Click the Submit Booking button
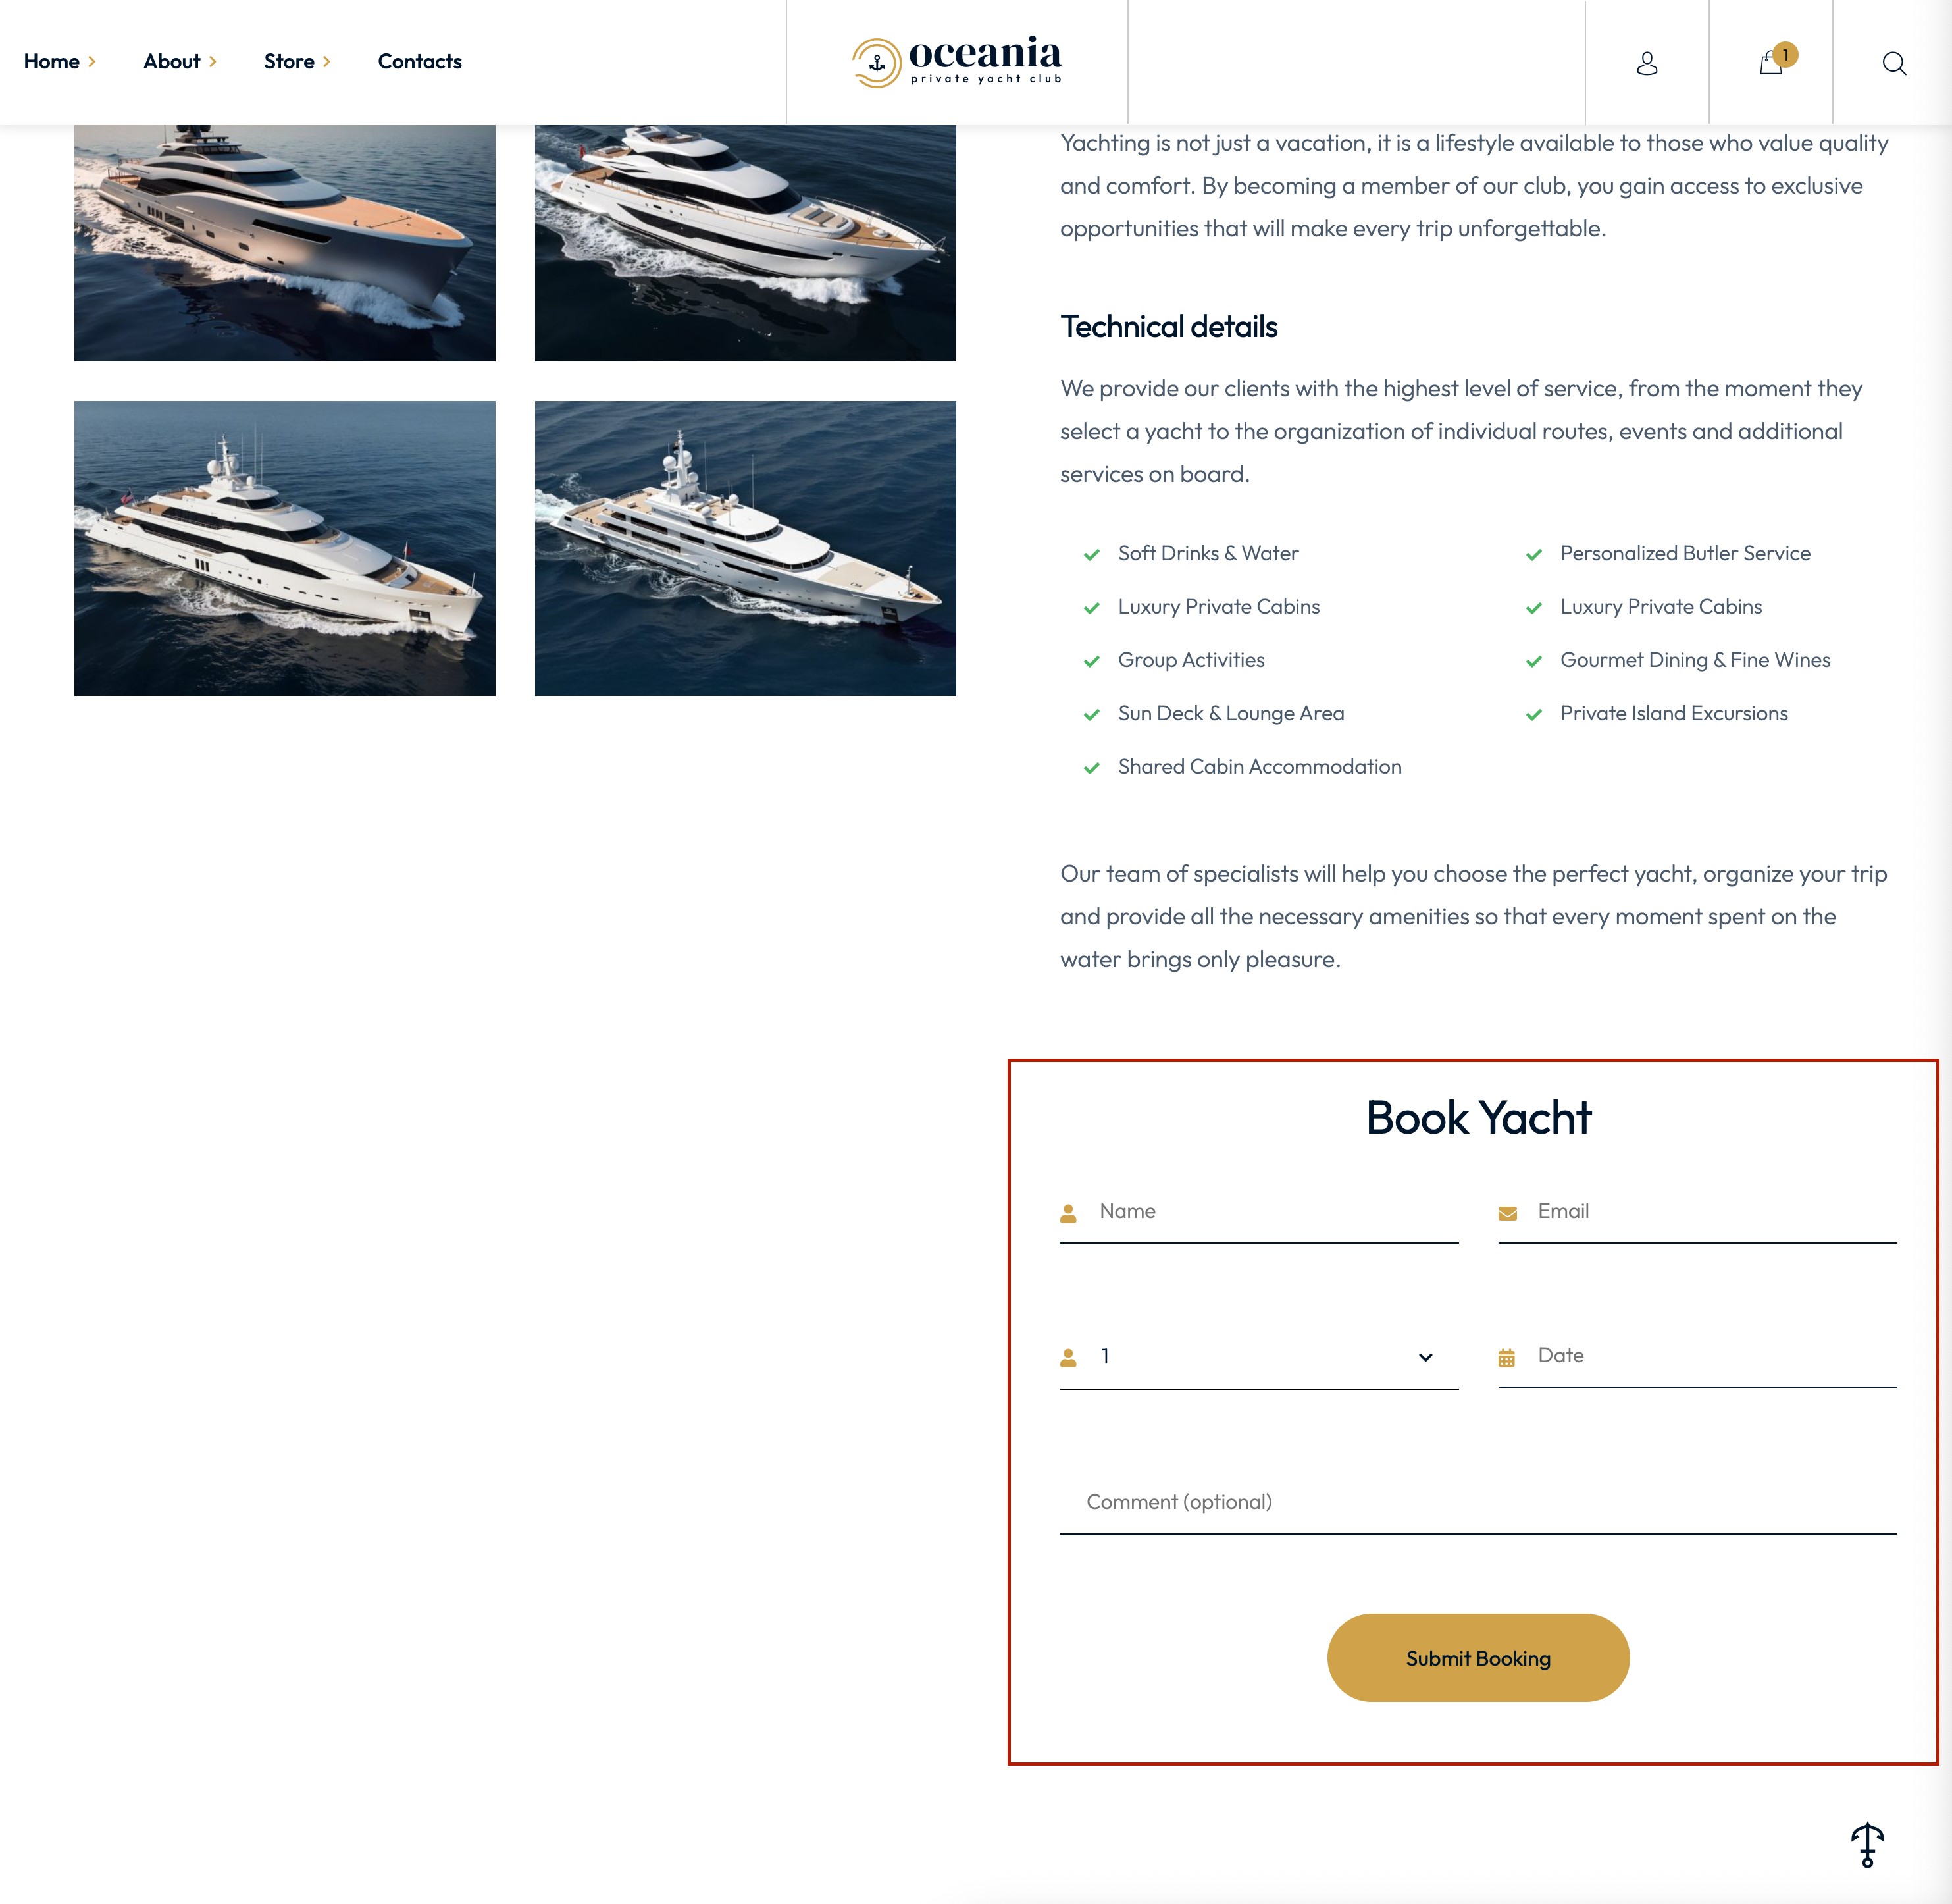Viewport: 1952px width, 1904px height. [1478, 1658]
